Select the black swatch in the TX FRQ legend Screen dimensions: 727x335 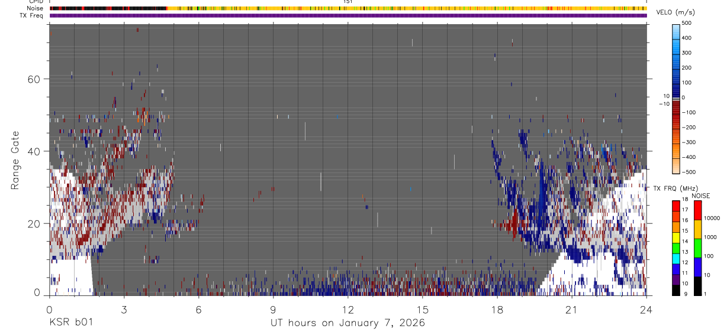coord(675,290)
